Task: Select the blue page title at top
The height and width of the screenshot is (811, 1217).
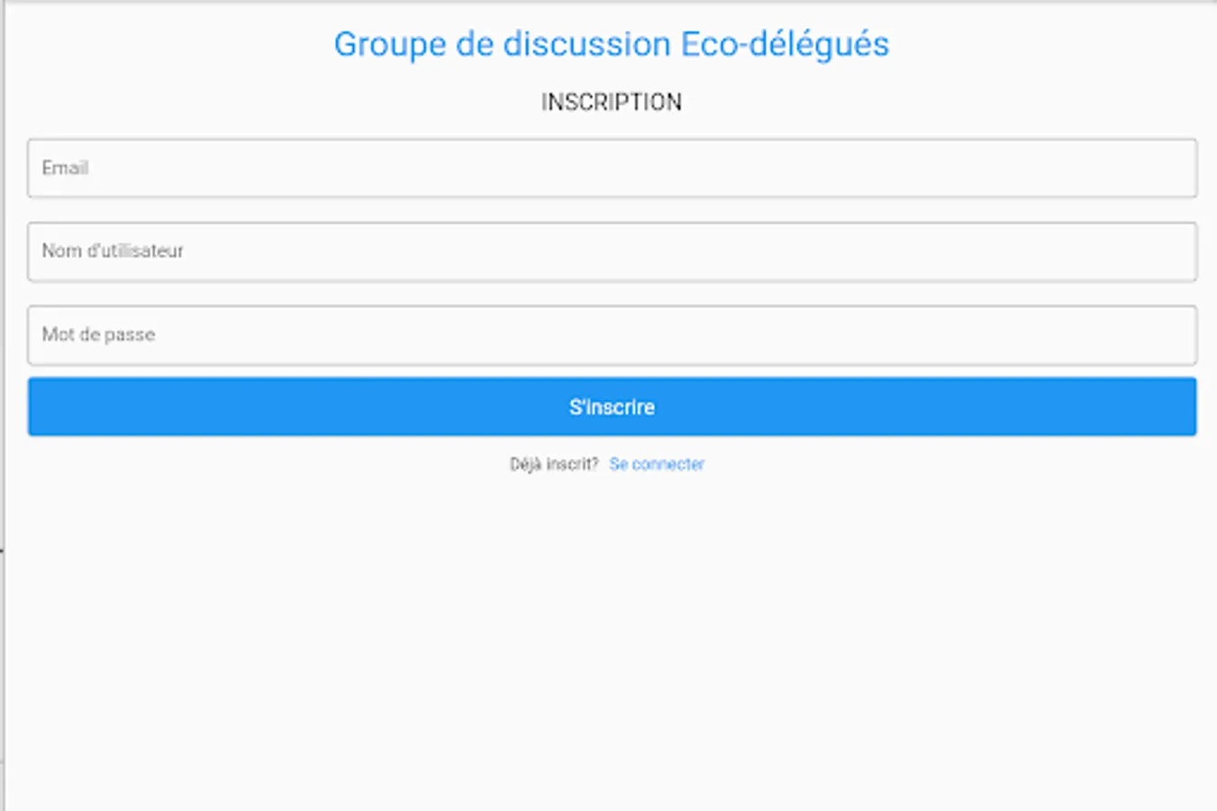Action: coord(611,44)
